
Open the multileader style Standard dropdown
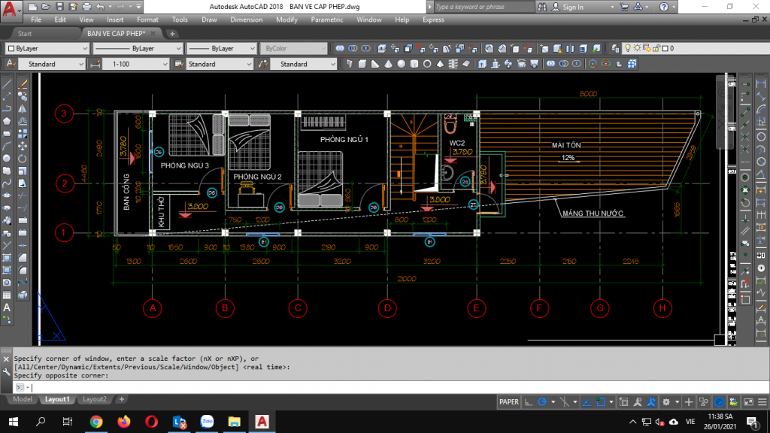coord(304,65)
